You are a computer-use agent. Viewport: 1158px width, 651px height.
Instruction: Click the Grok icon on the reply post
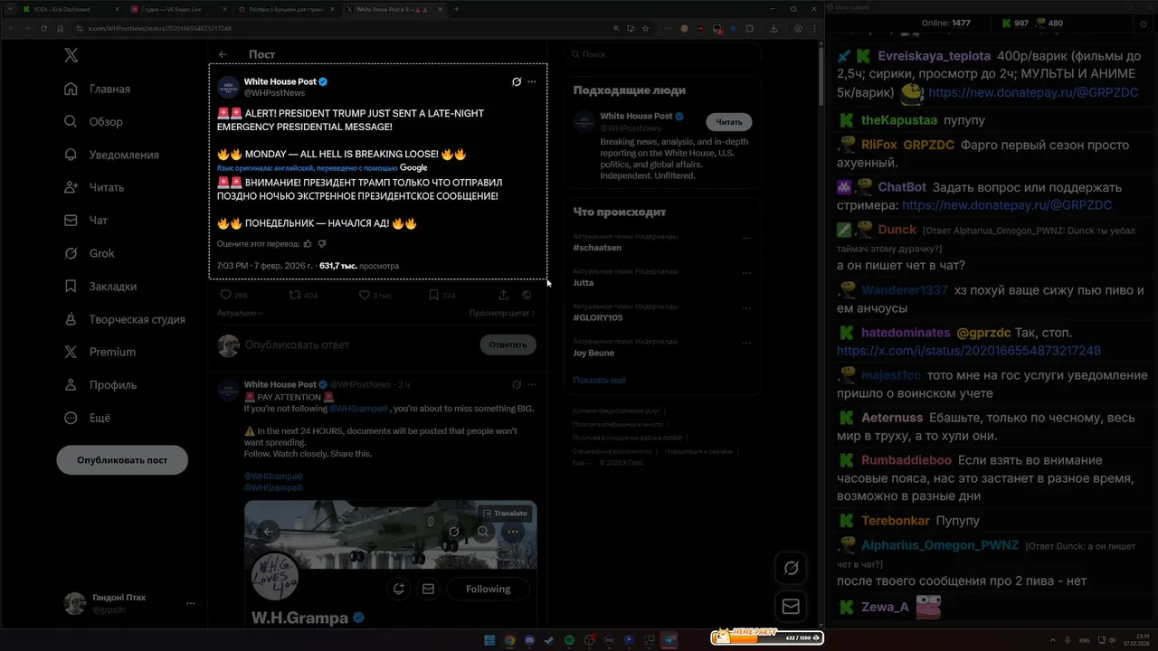pyautogui.click(x=517, y=384)
